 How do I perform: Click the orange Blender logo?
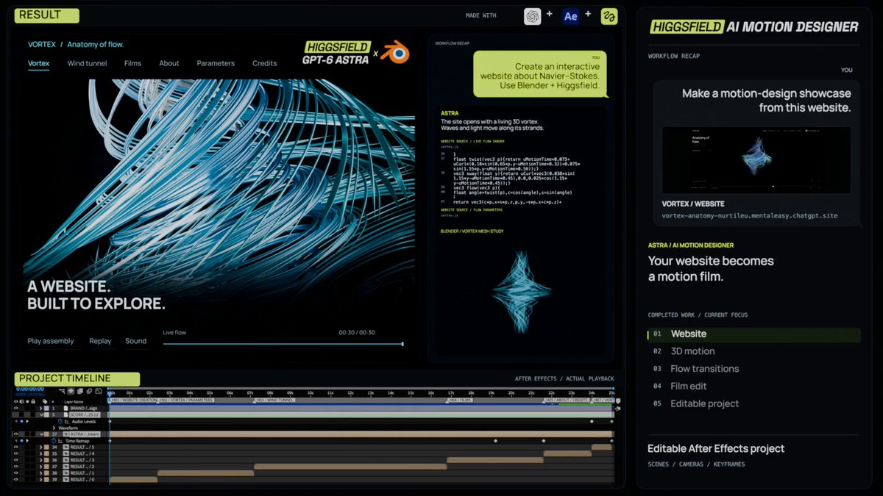tap(395, 53)
